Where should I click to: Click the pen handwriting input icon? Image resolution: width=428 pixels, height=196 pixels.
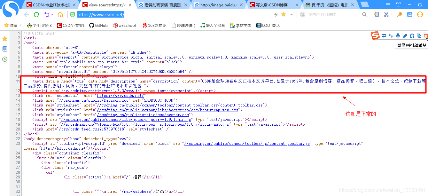405,36
